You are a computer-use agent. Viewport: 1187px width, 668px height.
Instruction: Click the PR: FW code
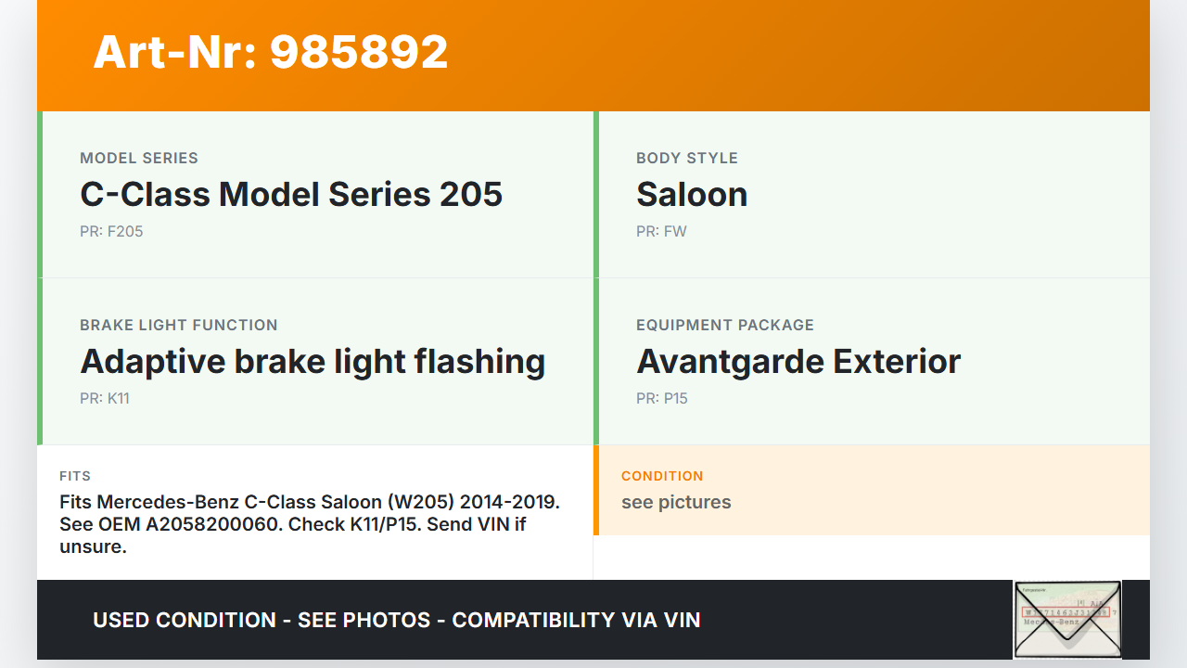(x=661, y=232)
